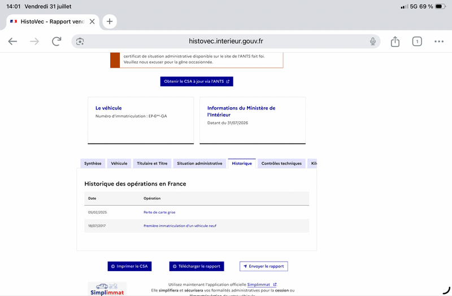The width and height of the screenshot is (452, 296).
Task: Activate the microphone voice search icon
Action: coord(373,41)
